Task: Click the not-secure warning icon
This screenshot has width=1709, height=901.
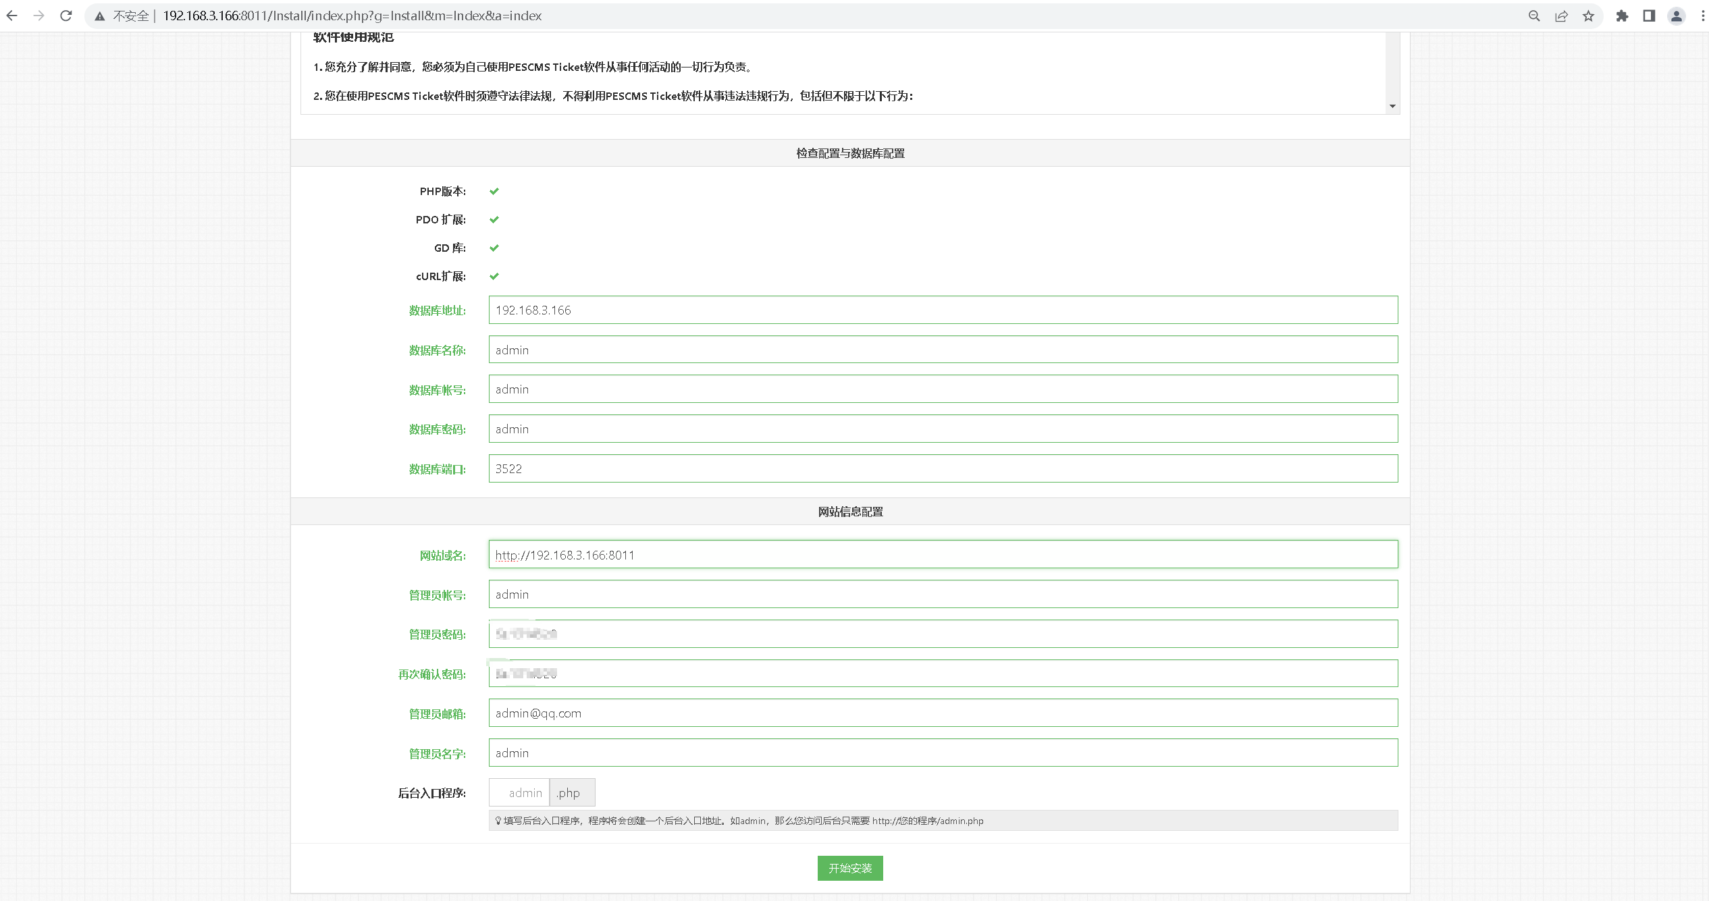Action: [x=100, y=16]
